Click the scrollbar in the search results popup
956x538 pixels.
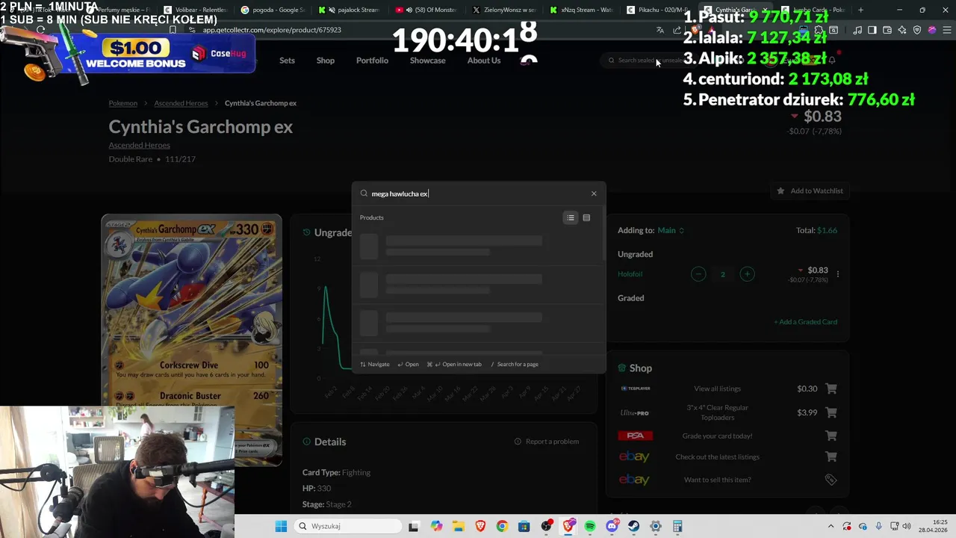coord(603,233)
